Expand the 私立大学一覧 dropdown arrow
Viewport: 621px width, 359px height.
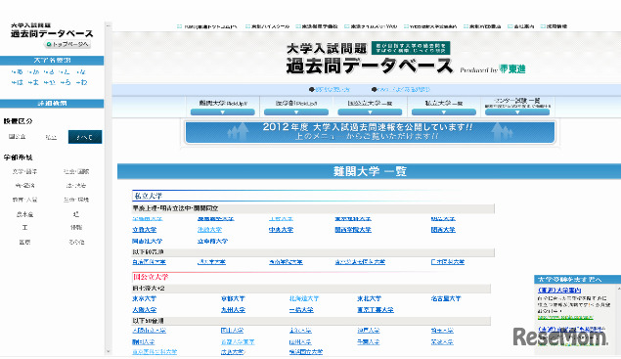point(444,112)
